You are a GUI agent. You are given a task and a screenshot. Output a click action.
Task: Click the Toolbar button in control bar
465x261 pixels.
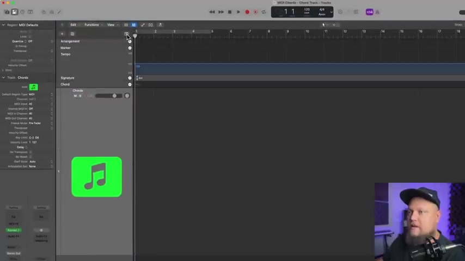(30, 12)
